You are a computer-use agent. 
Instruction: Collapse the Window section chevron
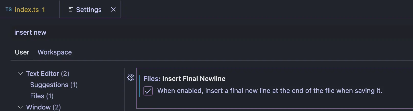(x=20, y=107)
